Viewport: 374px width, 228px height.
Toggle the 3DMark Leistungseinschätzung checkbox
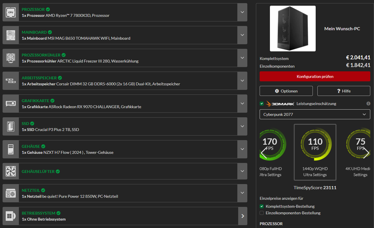pyautogui.click(x=262, y=104)
